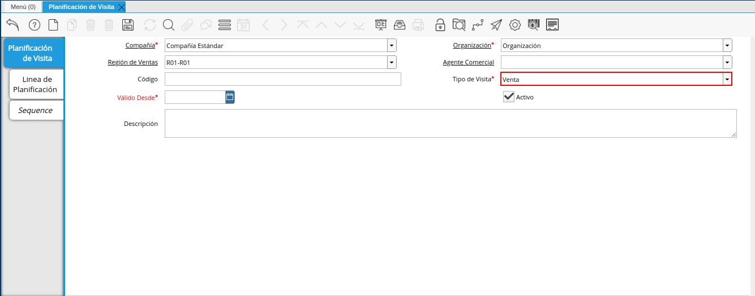
Task: Open the Compañía dropdown arrow
Action: [392, 46]
